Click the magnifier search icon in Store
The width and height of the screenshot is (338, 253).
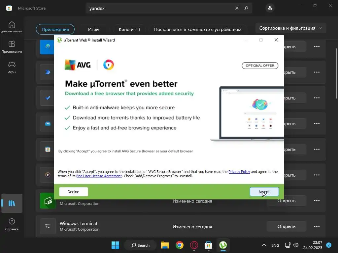click(246, 8)
